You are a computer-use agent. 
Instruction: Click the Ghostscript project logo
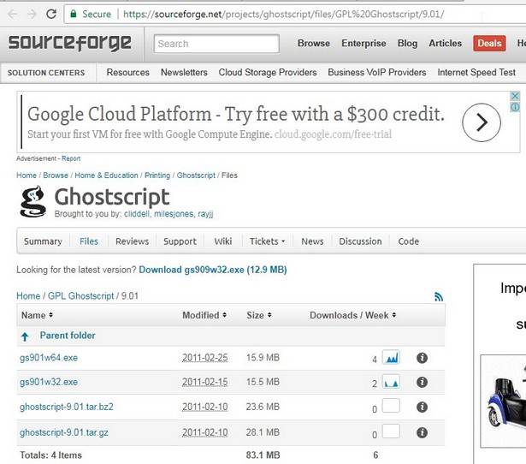pyautogui.click(x=33, y=201)
